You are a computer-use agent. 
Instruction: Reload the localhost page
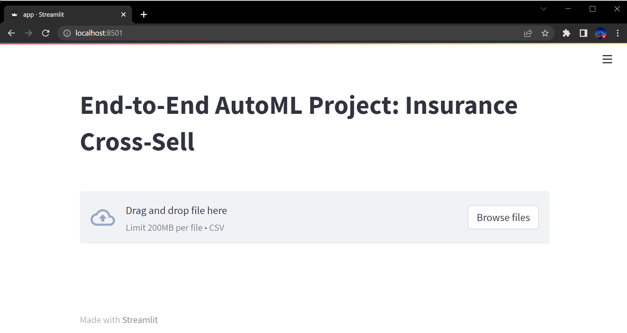click(x=46, y=33)
